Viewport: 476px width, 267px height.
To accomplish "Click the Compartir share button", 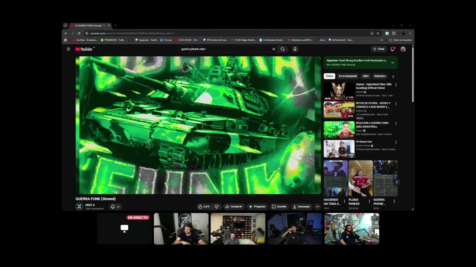I will click(x=234, y=207).
